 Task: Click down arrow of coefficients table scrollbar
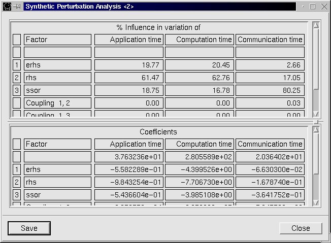pyautogui.click(x=316, y=203)
